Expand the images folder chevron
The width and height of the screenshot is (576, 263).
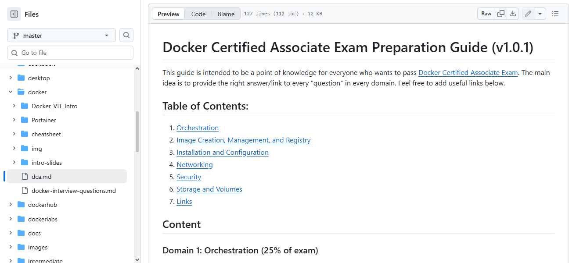tap(11, 247)
